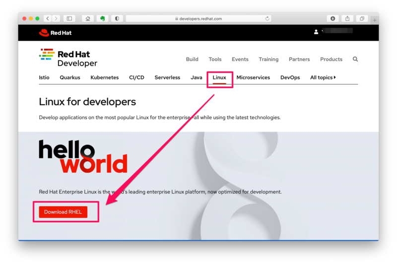This screenshot has height=265, width=397.
Task: Select the Linux topic
Action: (219, 77)
